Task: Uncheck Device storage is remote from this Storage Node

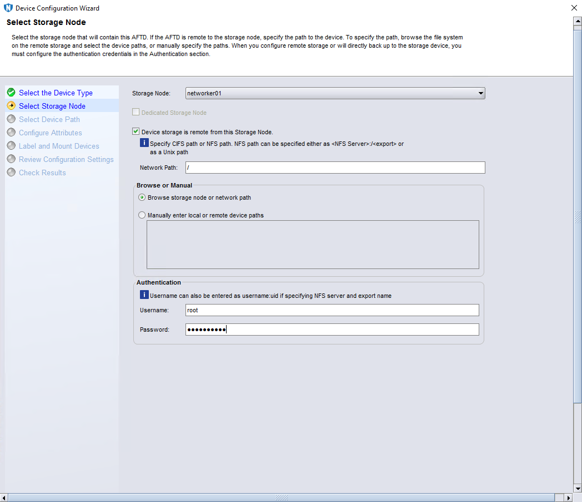Action: pyautogui.click(x=136, y=132)
